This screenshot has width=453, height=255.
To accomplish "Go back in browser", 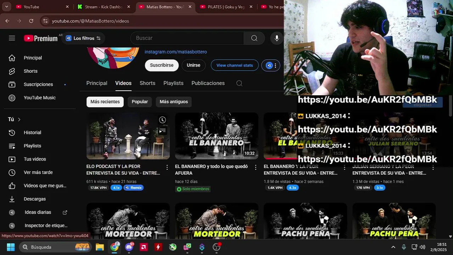I will pos(7,21).
